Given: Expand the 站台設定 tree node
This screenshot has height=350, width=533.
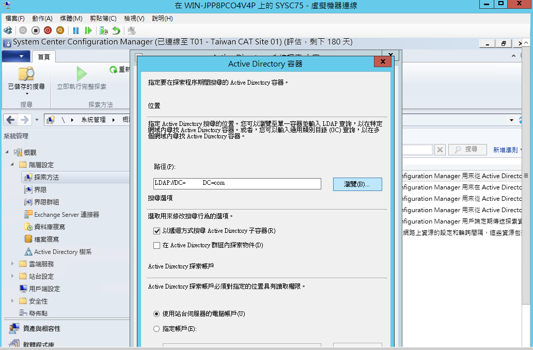Looking at the screenshot, I should [12, 276].
